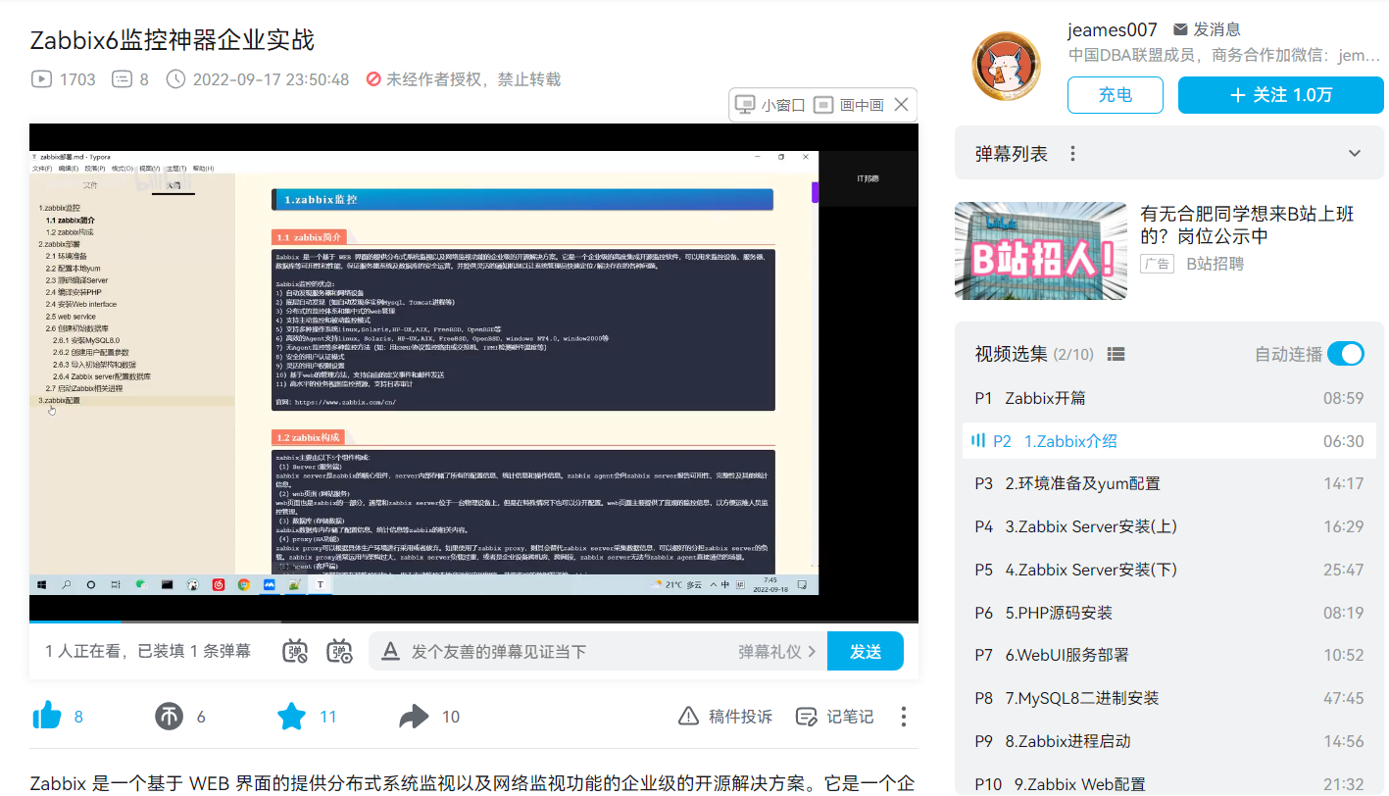Open Typora 文件(F) menu in the video
Screen dimensions: 1389x796
pyautogui.click(x=42, y=169)
